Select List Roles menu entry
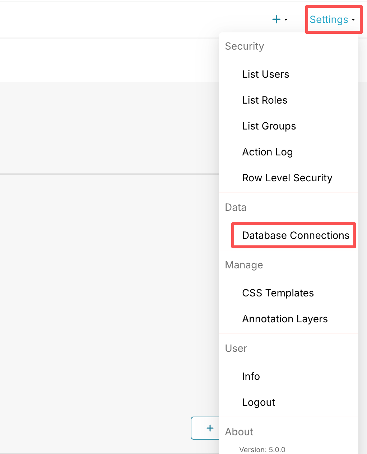Screen dimensions: 367x454 click(x=265, y=100)
